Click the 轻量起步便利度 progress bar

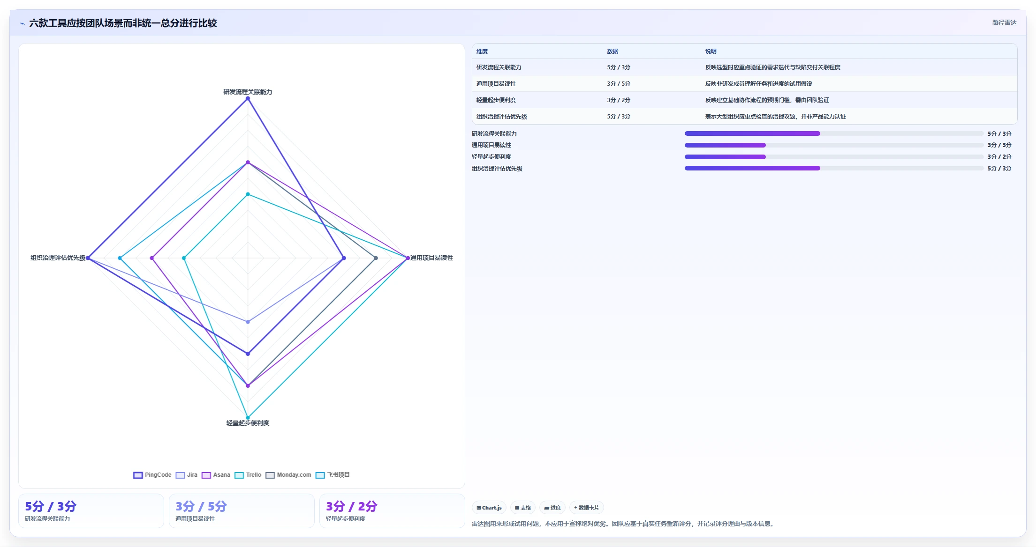click(834, 157)
